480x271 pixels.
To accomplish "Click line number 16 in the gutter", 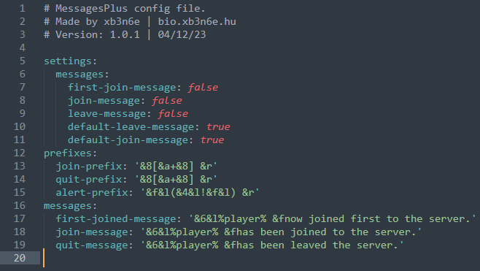I will click(20, 205).
